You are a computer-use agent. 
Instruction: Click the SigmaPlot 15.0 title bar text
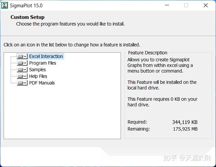pos(27,6)
